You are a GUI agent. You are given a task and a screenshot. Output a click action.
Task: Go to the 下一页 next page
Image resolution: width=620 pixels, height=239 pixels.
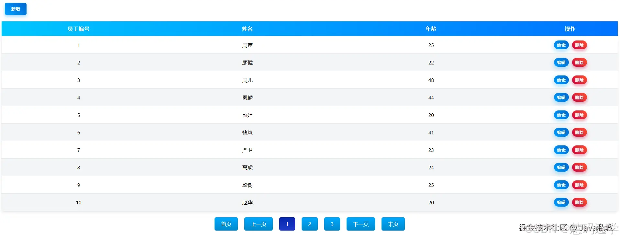click(361, 224)
